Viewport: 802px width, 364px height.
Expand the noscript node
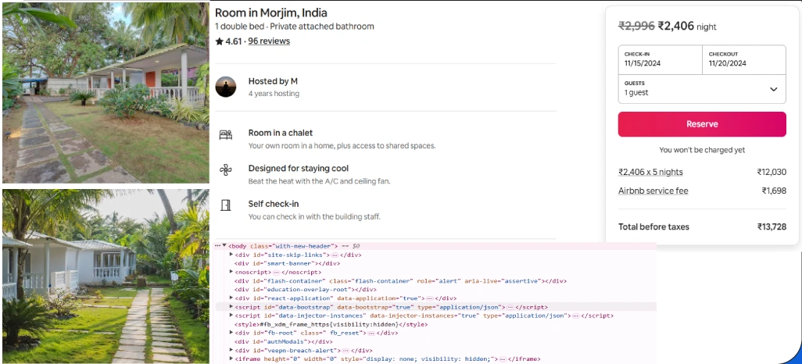click(231, 272)
